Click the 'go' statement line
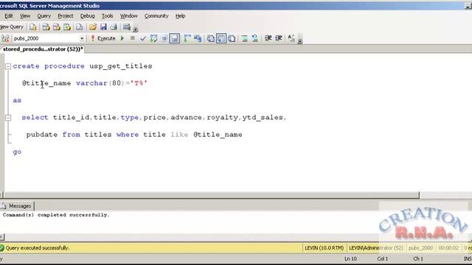 point(17,152)
